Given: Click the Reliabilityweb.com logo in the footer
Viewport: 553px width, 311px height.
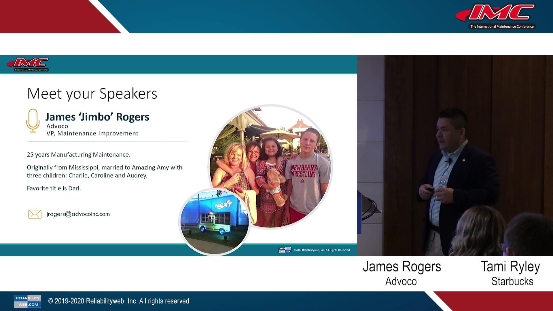Looking at the screenshot, I should point(27,301).
